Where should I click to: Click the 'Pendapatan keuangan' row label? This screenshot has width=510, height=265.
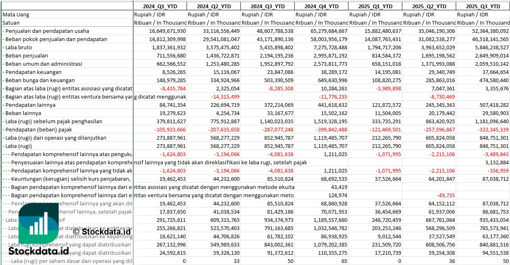tap(32, 72)
